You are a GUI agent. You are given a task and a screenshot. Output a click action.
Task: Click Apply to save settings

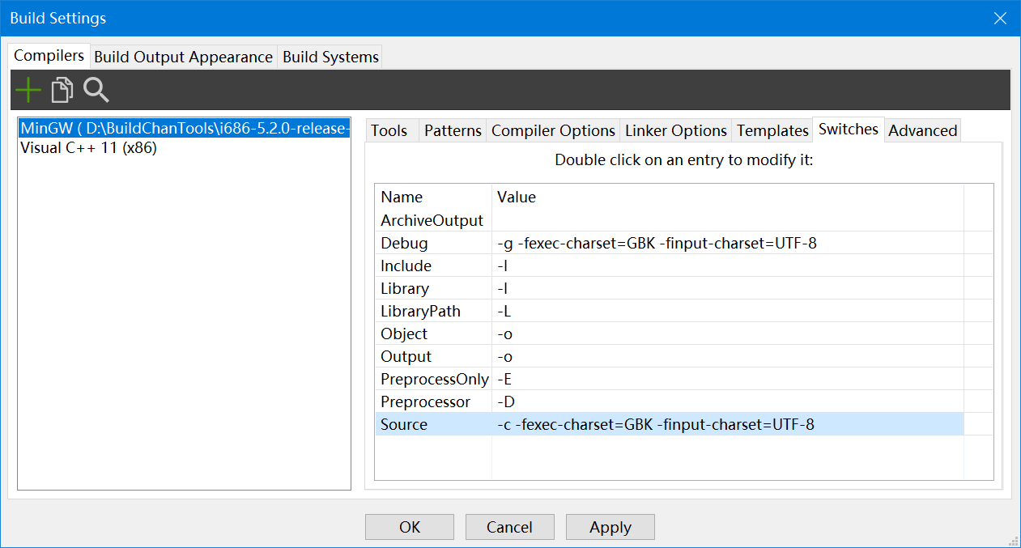coord(610,527)
